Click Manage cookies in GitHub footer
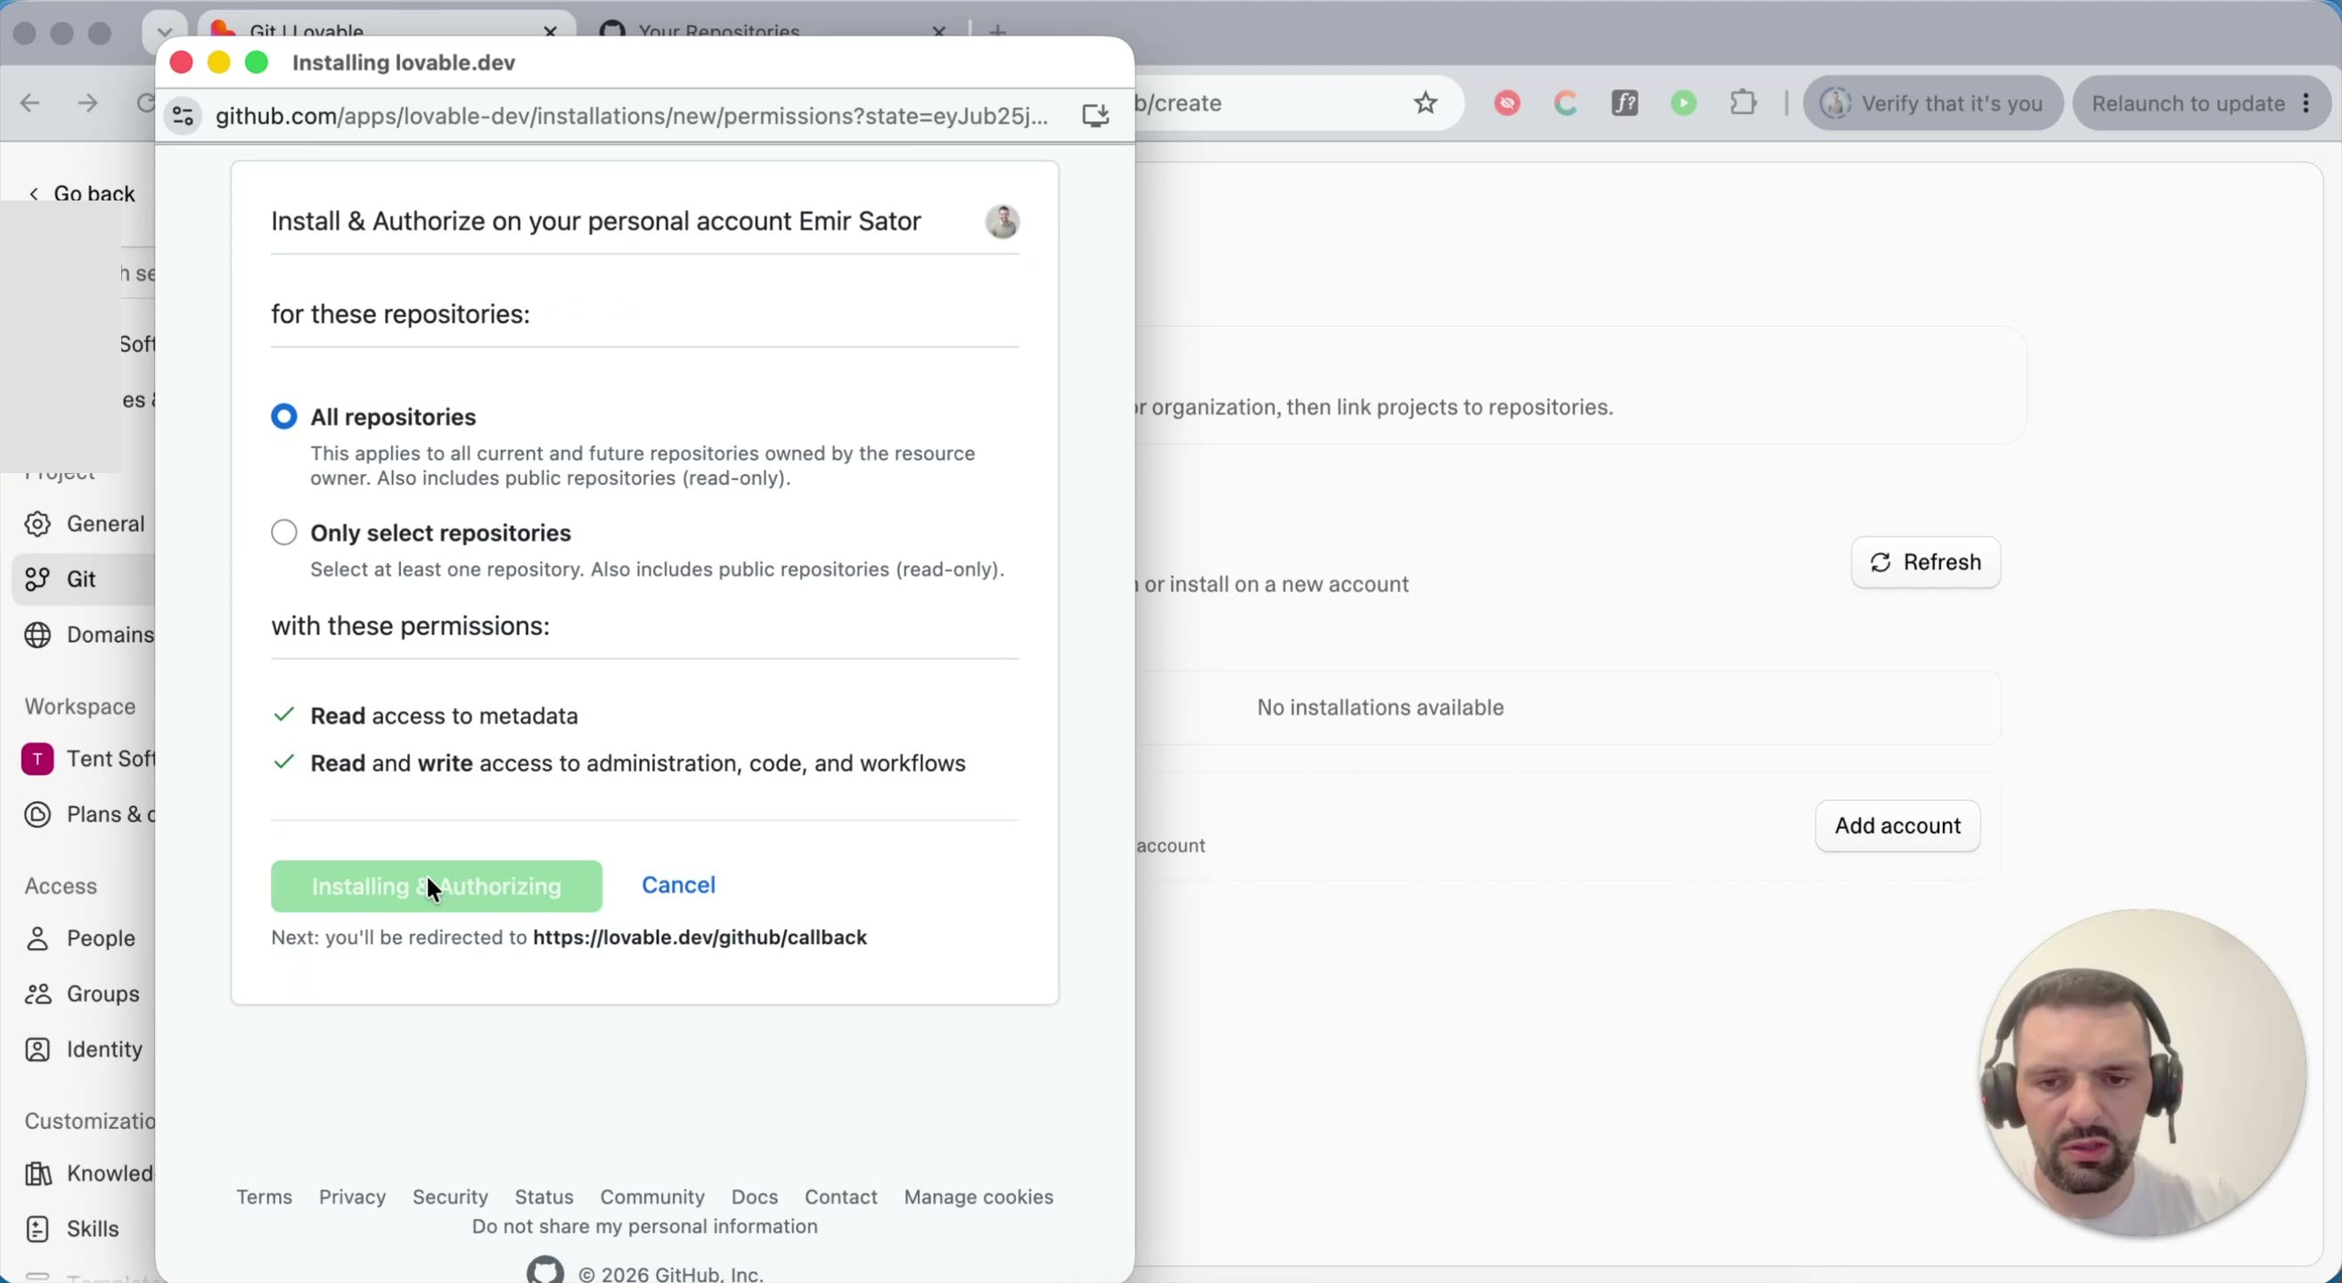 click(x=979, y=1197)
